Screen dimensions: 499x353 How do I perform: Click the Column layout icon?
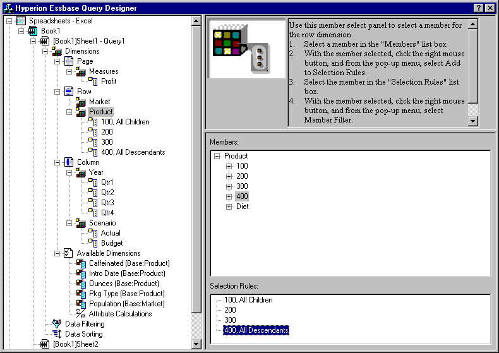pos(69,162)
